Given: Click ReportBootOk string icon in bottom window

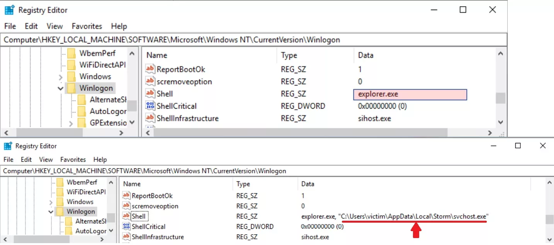Looking at the screenshot, I should (x=126, y=196).
